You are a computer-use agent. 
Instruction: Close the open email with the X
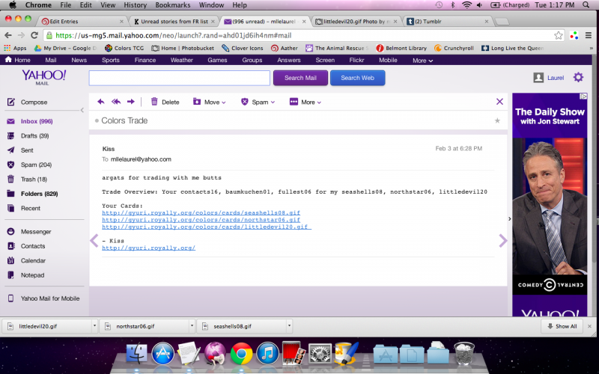pos(499,102)
